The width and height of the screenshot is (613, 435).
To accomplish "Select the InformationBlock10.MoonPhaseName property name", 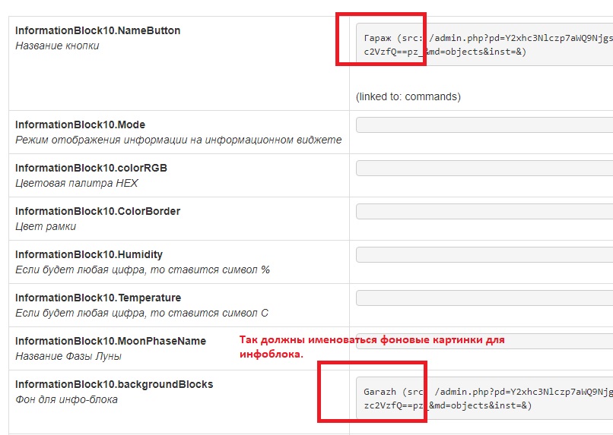I will point(110,341).
